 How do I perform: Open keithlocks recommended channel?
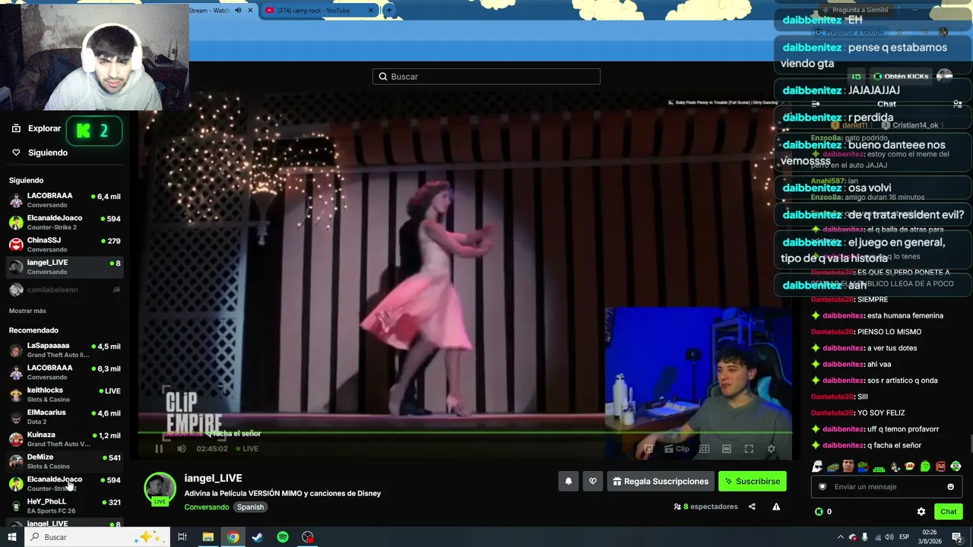point(65,394)
